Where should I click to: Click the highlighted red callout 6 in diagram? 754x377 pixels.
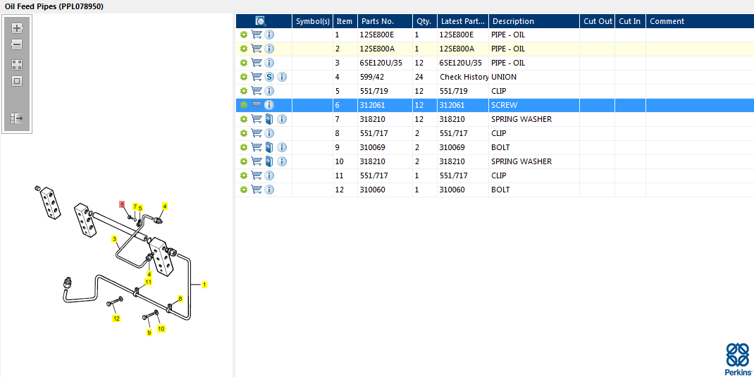pyautogui.click(x=122, y=204)
